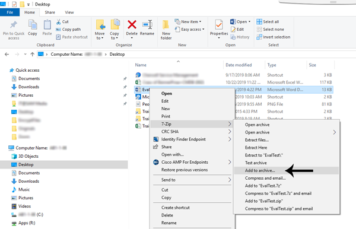Image resolution: width=356 pixels, height=229 pixels.
Task: Go back with the left arrow button
Action: [x=7, y=54]
